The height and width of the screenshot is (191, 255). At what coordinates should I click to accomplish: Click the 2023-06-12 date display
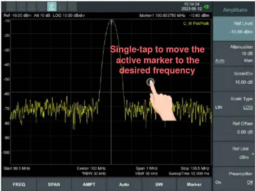[x=192, y=9]
